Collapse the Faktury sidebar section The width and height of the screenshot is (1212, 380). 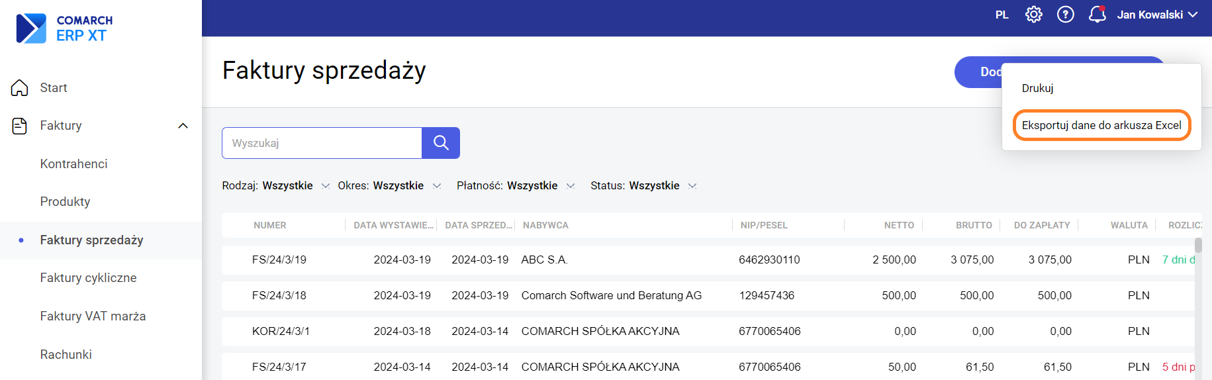tap(183, 126)
